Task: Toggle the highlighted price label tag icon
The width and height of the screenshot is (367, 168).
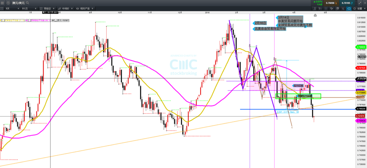Action: (x=349, y=8)
